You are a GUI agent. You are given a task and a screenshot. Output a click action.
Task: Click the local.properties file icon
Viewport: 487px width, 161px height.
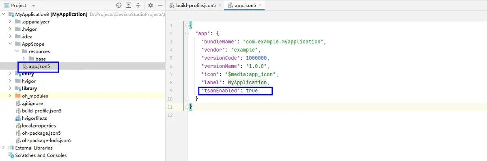pyautogui.click(x=17, y=125)
